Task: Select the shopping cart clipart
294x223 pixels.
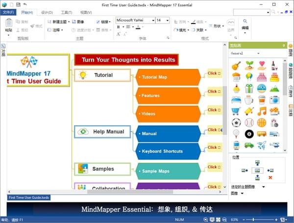Action: pyautogui.click(x=236, y=111)
